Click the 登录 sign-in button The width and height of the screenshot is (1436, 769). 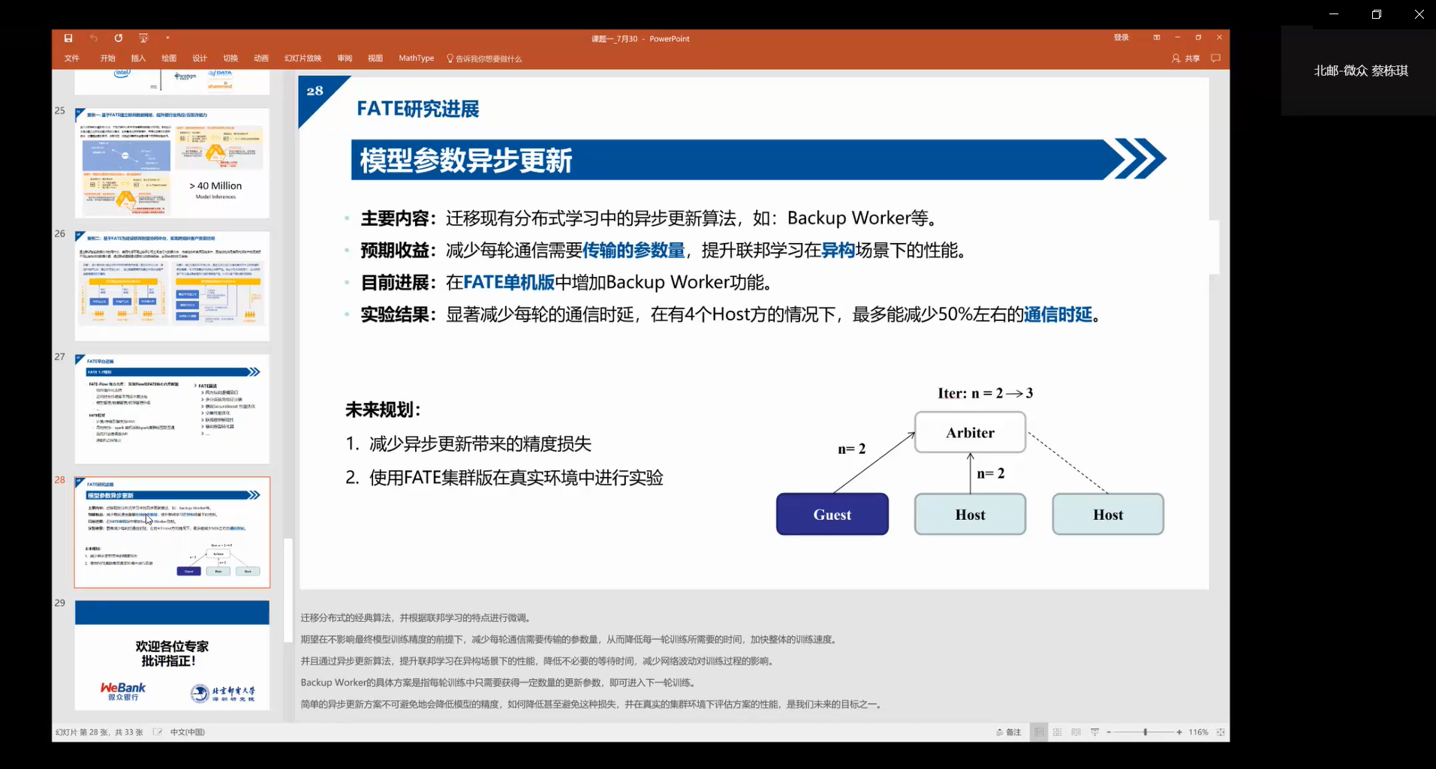[1121, 38]
